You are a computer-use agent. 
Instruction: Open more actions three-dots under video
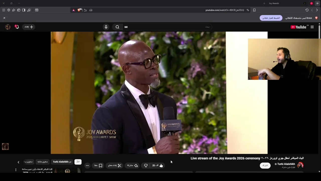click(x=87, y=165)
